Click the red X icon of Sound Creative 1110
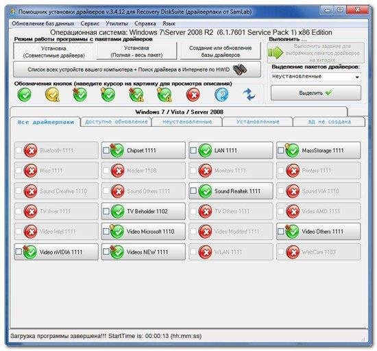377x351 pixels. coord(31,191)
